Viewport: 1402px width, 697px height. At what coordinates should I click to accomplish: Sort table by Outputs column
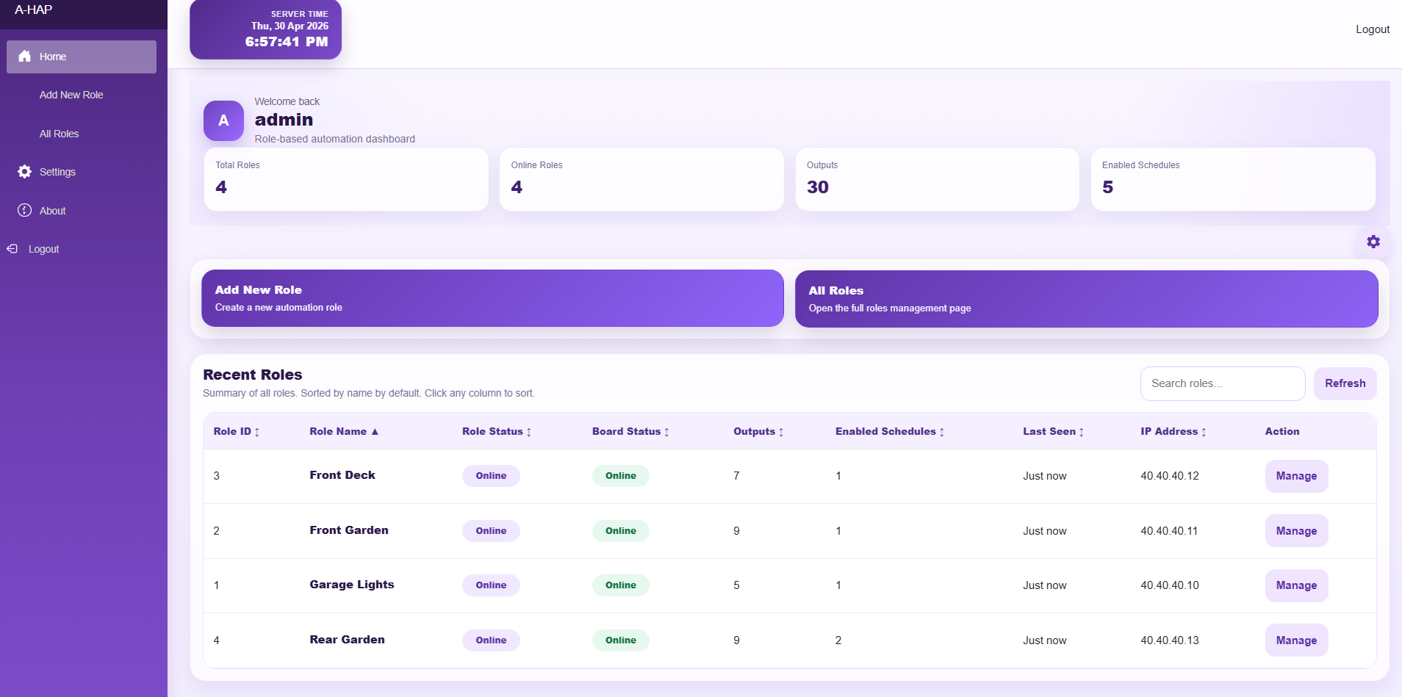(x=758, y=431)
